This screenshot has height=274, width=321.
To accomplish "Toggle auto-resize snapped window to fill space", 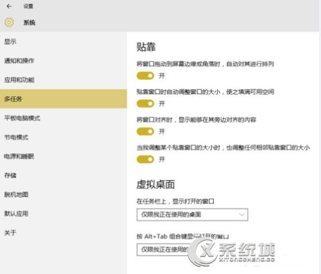I will click(x=145, y=104).
